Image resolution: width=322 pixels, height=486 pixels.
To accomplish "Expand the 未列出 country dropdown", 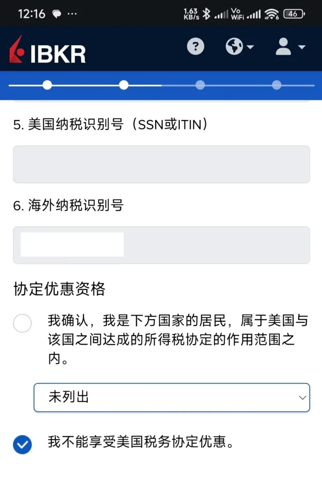I will [x=172, y=397].
